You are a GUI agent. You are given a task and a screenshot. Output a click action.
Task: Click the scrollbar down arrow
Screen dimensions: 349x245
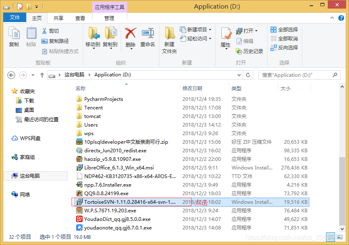click(342, 229)
